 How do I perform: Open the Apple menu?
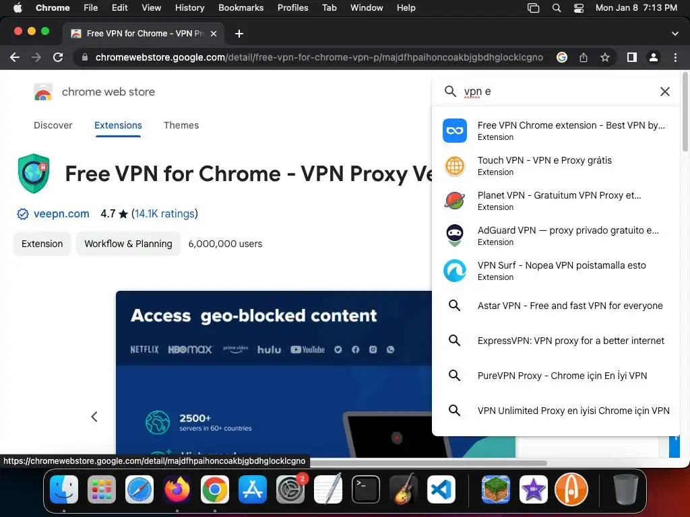(17, 8)
